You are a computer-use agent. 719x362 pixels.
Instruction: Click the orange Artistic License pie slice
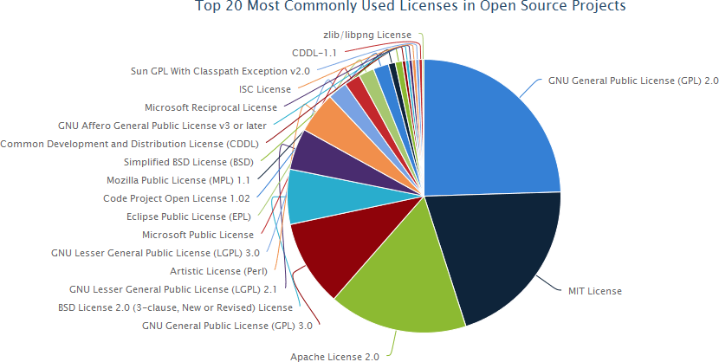point(331,126)
